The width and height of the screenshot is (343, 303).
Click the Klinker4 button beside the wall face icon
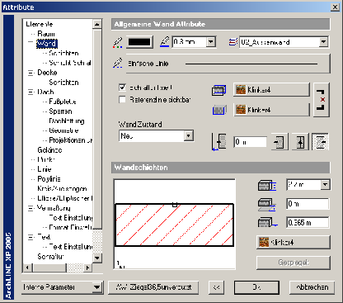271,90
